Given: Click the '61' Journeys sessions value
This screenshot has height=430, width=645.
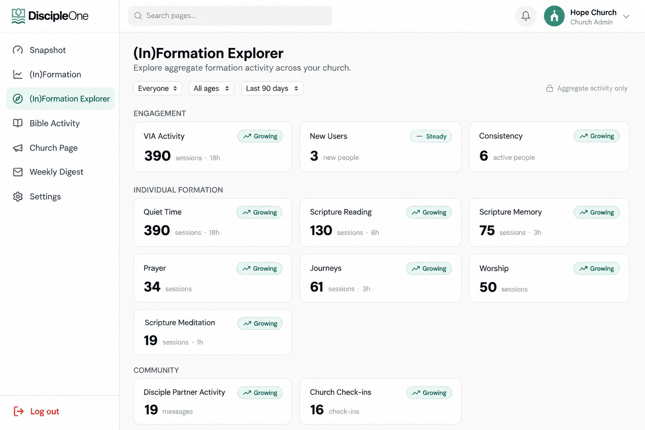Looking at the screenshot, I should point(317,287).
